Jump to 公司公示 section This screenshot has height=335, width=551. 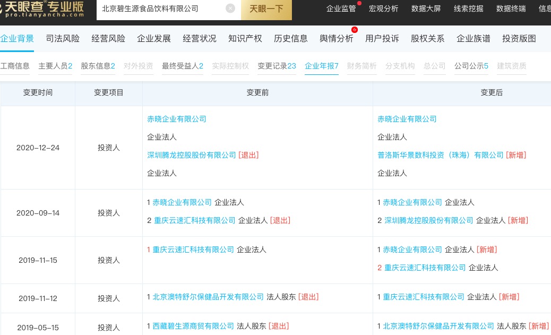(471, 66)
